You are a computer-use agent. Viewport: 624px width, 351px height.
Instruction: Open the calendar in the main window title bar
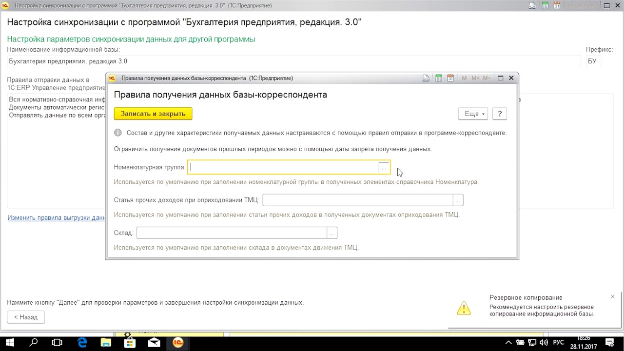(x=557, y=6)
